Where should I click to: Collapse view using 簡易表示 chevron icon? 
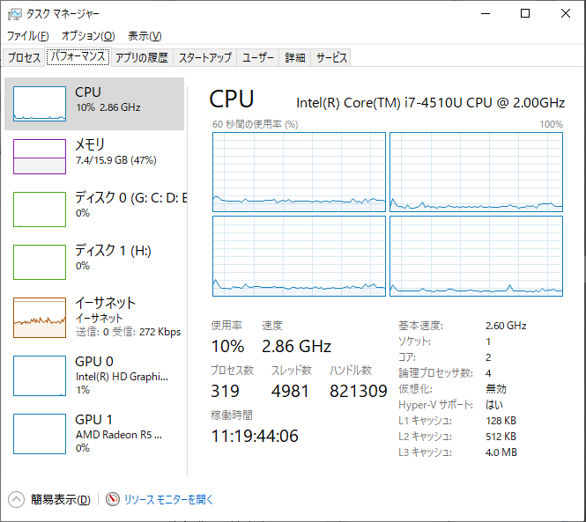[16, 499]
